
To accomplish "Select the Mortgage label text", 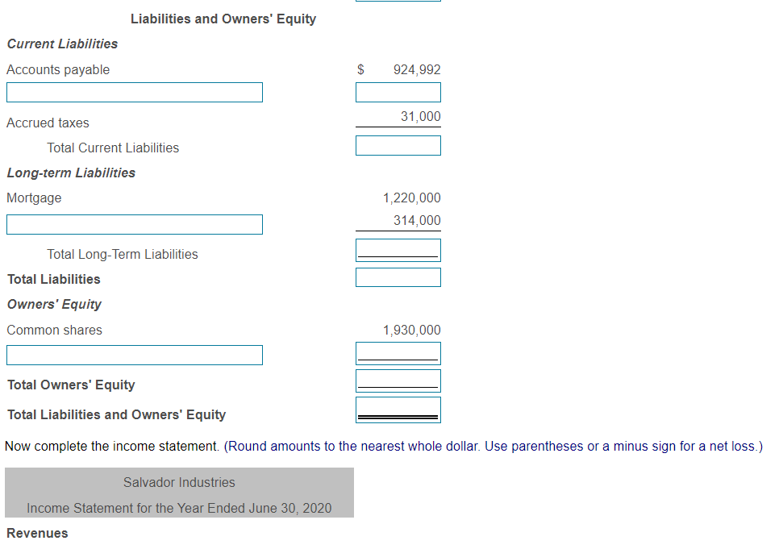I will pos(33,198).
